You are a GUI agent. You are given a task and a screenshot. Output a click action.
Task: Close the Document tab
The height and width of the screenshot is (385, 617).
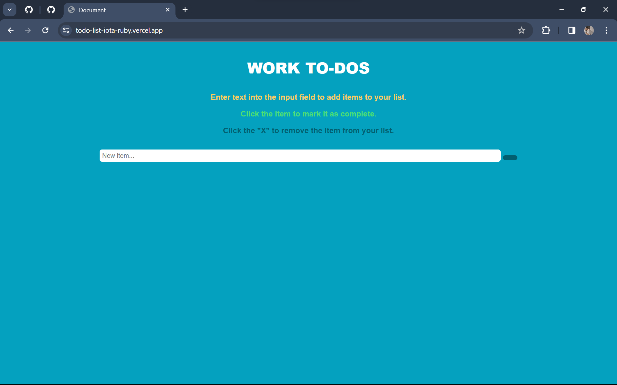pos(168,10)
